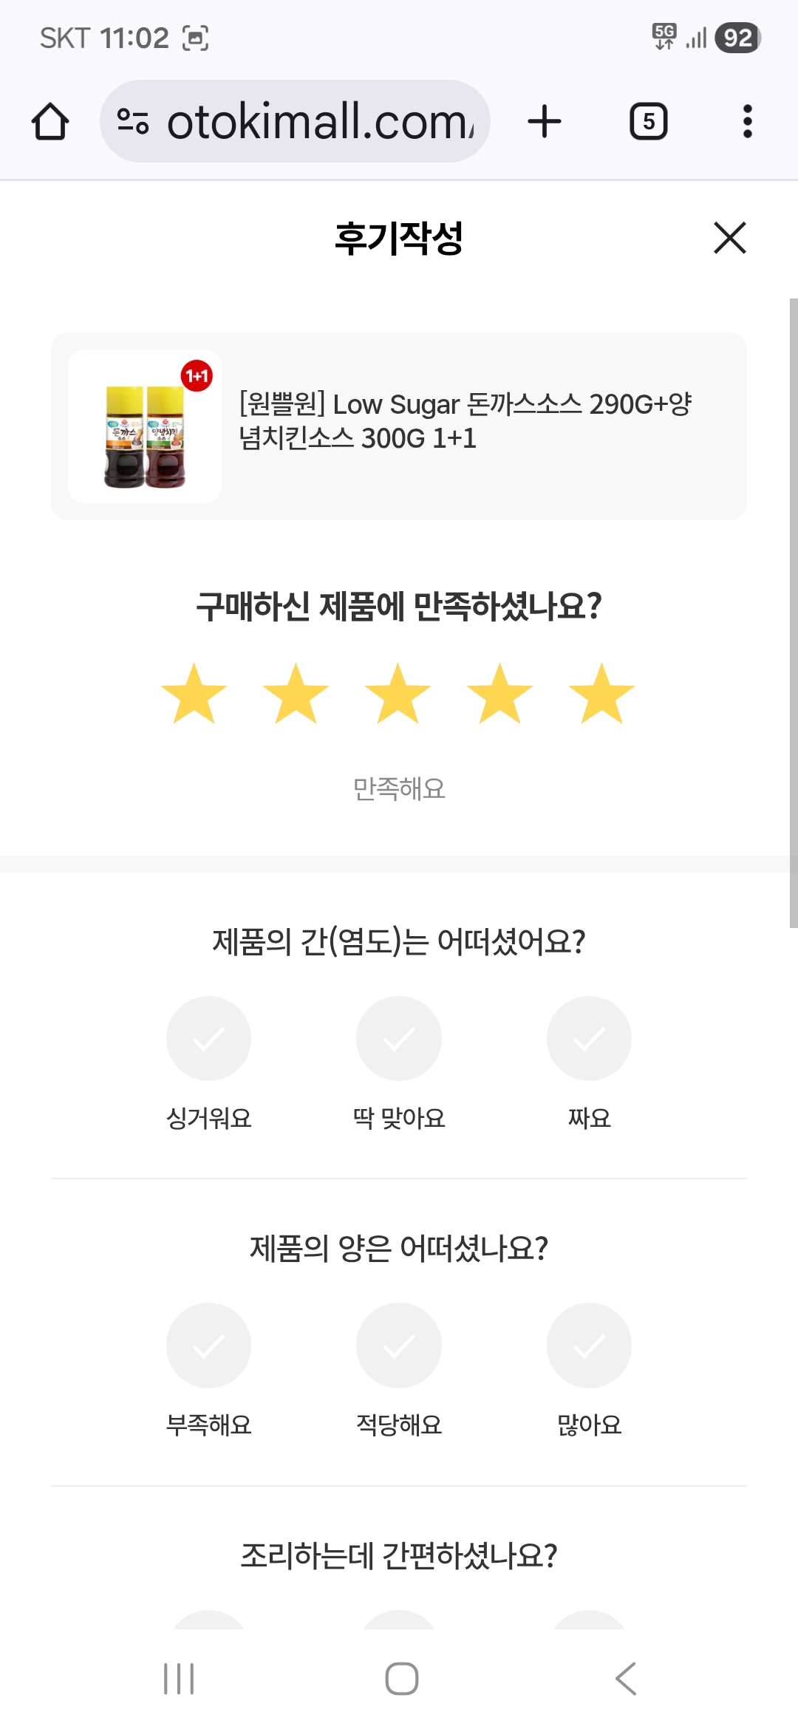This screenshot has height=1729, width=798.
Task: Select 부족해요 for product amount
Action: coord(208,1346)
